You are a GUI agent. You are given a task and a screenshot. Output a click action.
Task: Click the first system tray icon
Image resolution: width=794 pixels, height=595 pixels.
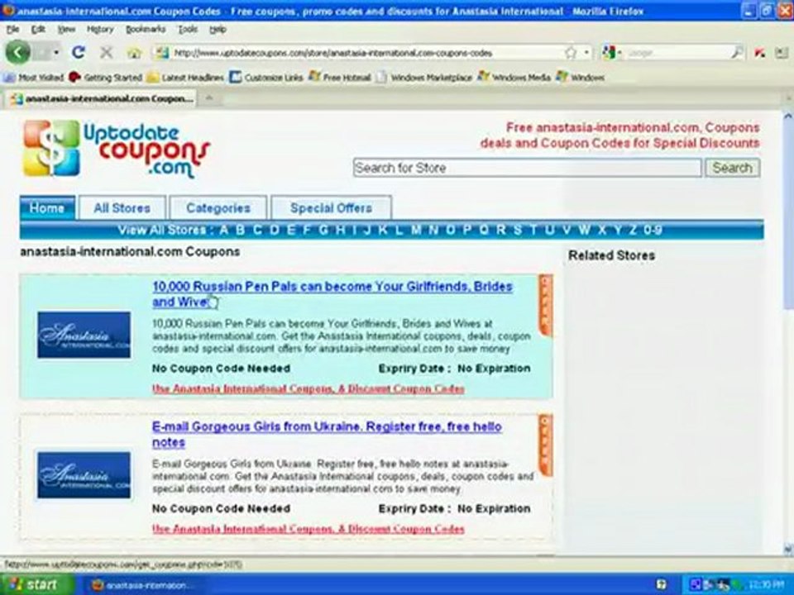[696, 585]
